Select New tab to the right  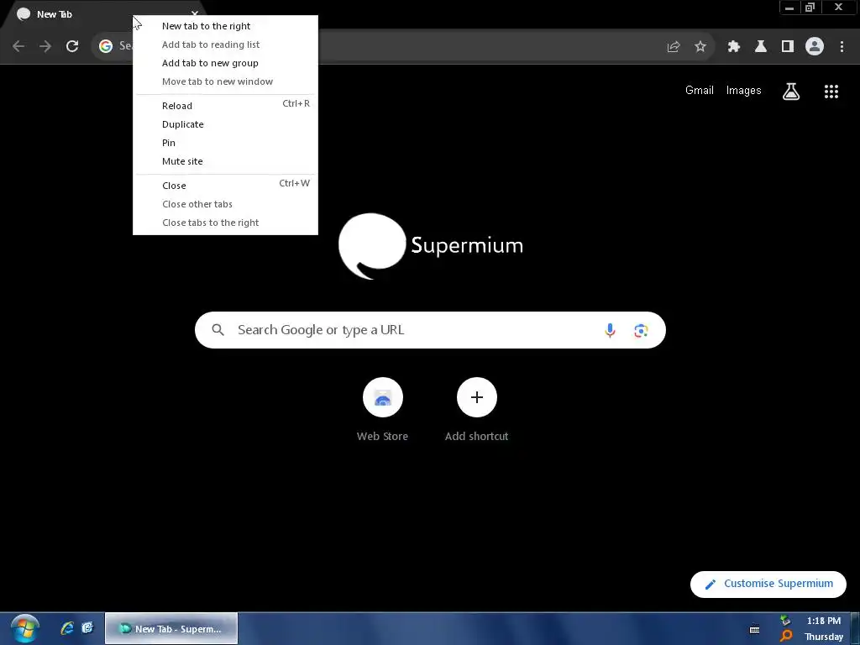(x=225, y=26)
